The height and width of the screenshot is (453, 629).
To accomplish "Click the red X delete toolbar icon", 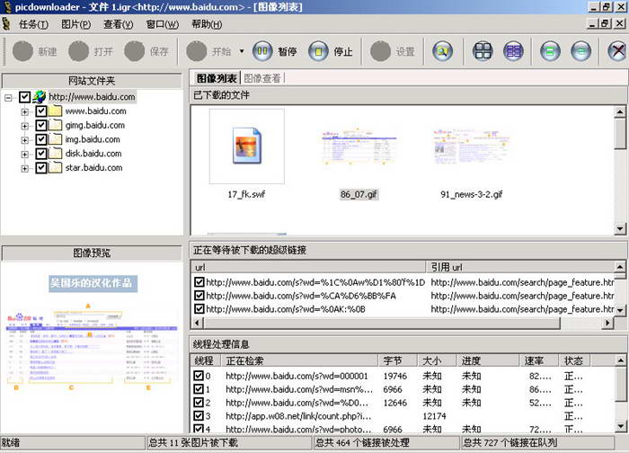I will (x=617, y=51).
